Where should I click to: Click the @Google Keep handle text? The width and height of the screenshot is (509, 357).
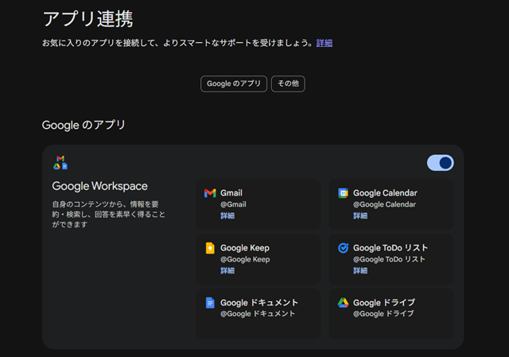point(245,259)
